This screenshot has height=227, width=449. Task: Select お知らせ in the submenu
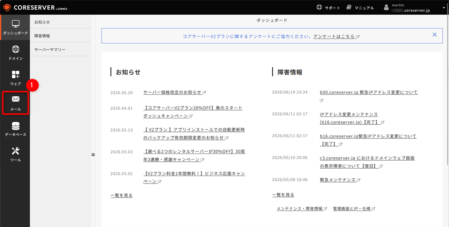click(x=60, y=22)
